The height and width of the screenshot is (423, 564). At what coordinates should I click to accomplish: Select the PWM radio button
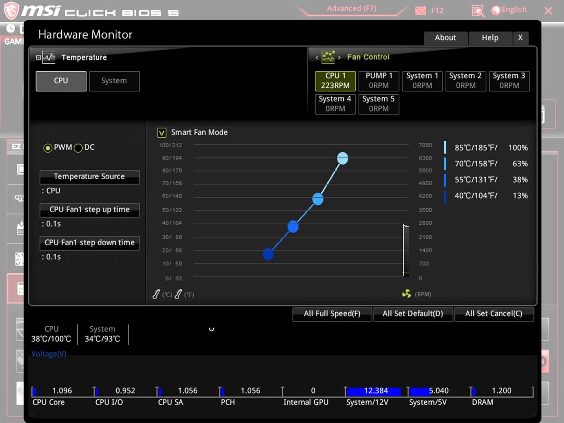48,148
